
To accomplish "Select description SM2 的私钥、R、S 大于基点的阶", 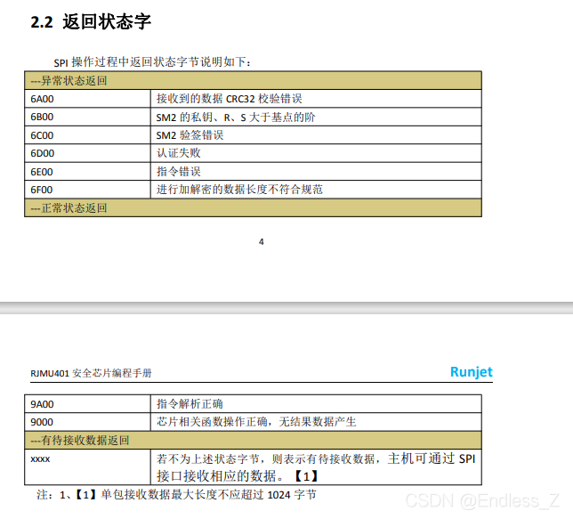I will (235, 117).
